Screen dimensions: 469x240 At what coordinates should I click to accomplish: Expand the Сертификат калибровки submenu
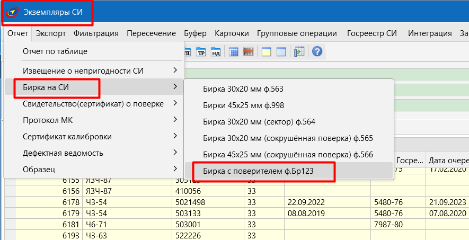click(x=94, y=137)
